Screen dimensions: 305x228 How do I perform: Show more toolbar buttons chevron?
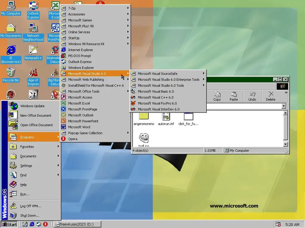[x=286, y=93]
